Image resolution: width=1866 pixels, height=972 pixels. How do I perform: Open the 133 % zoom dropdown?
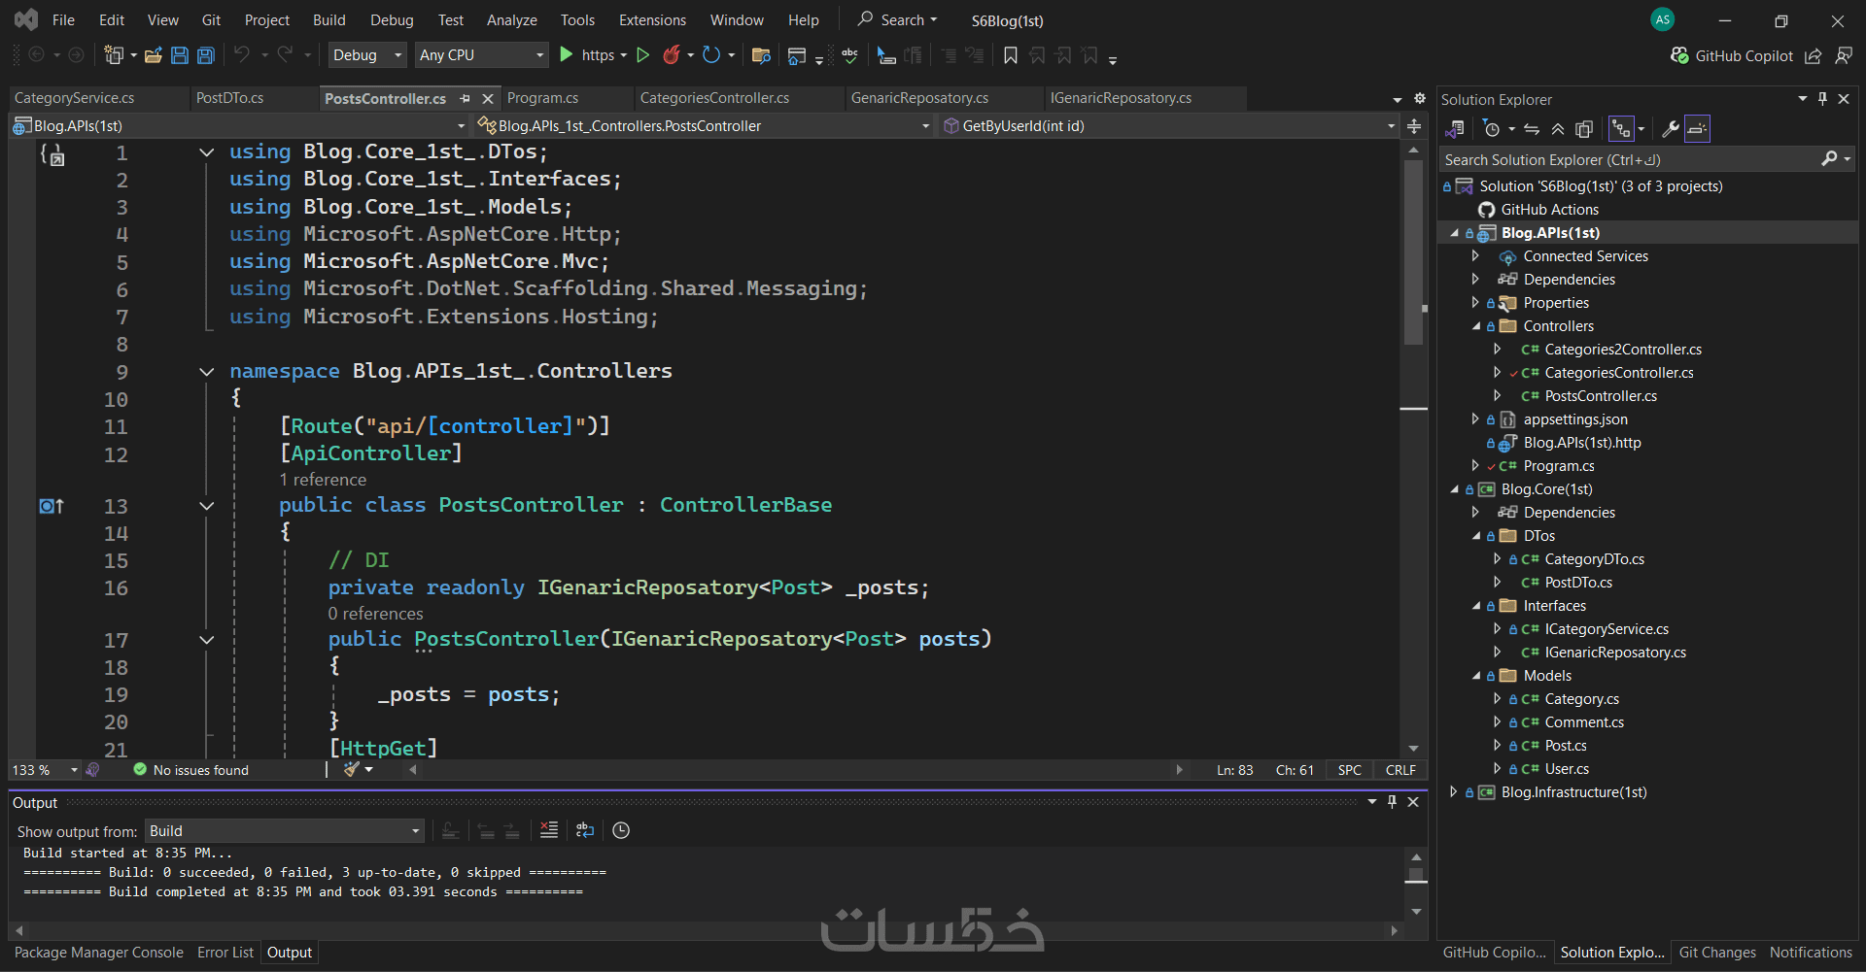pos(45,770)
